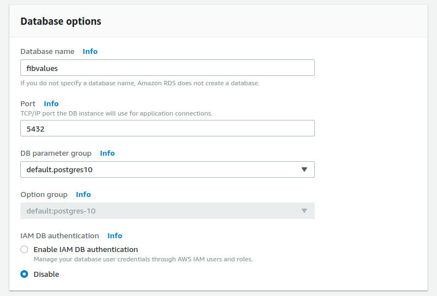Open Info link for DB parameter group

[x=107, y=154]
